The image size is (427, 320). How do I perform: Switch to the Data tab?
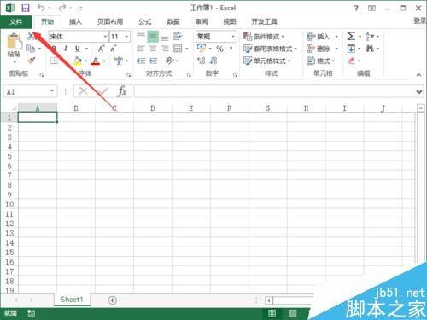(x=173, y=21)
